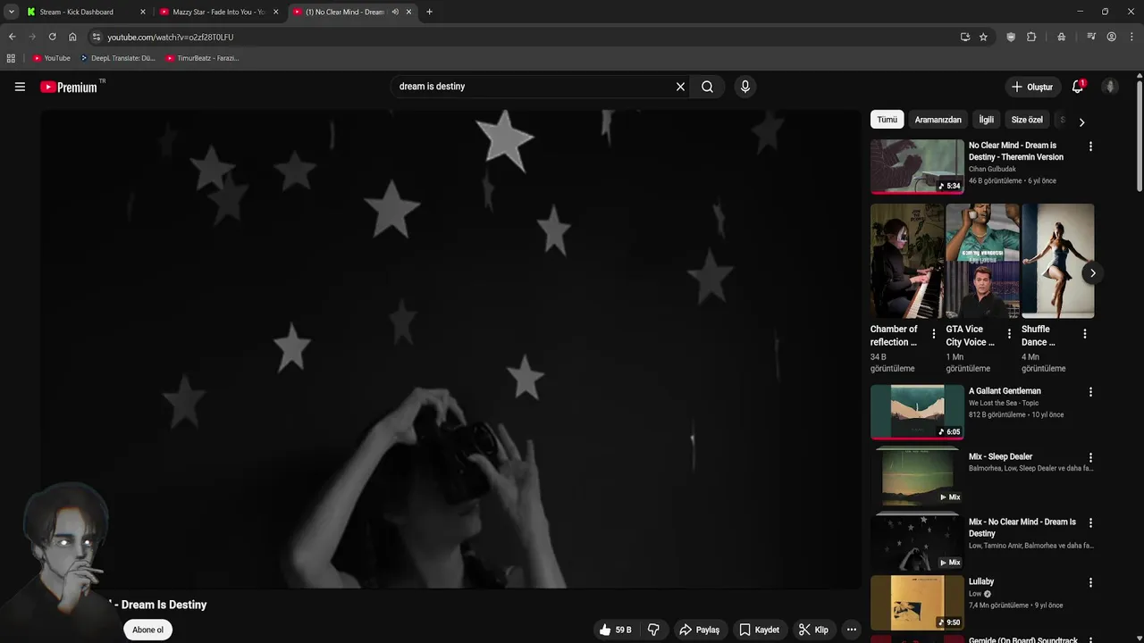Create a clip with Klip
1144x643 pixels.
[x=813, y=630]
